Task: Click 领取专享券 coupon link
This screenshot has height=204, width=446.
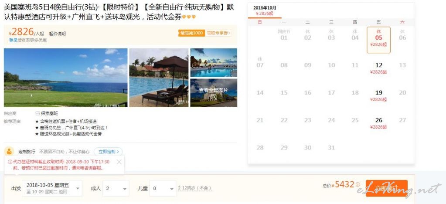Action: tap(218, 33)
